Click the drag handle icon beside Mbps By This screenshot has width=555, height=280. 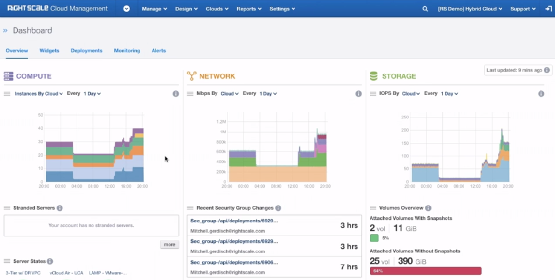pyautogui.click(x=190, y=94)
